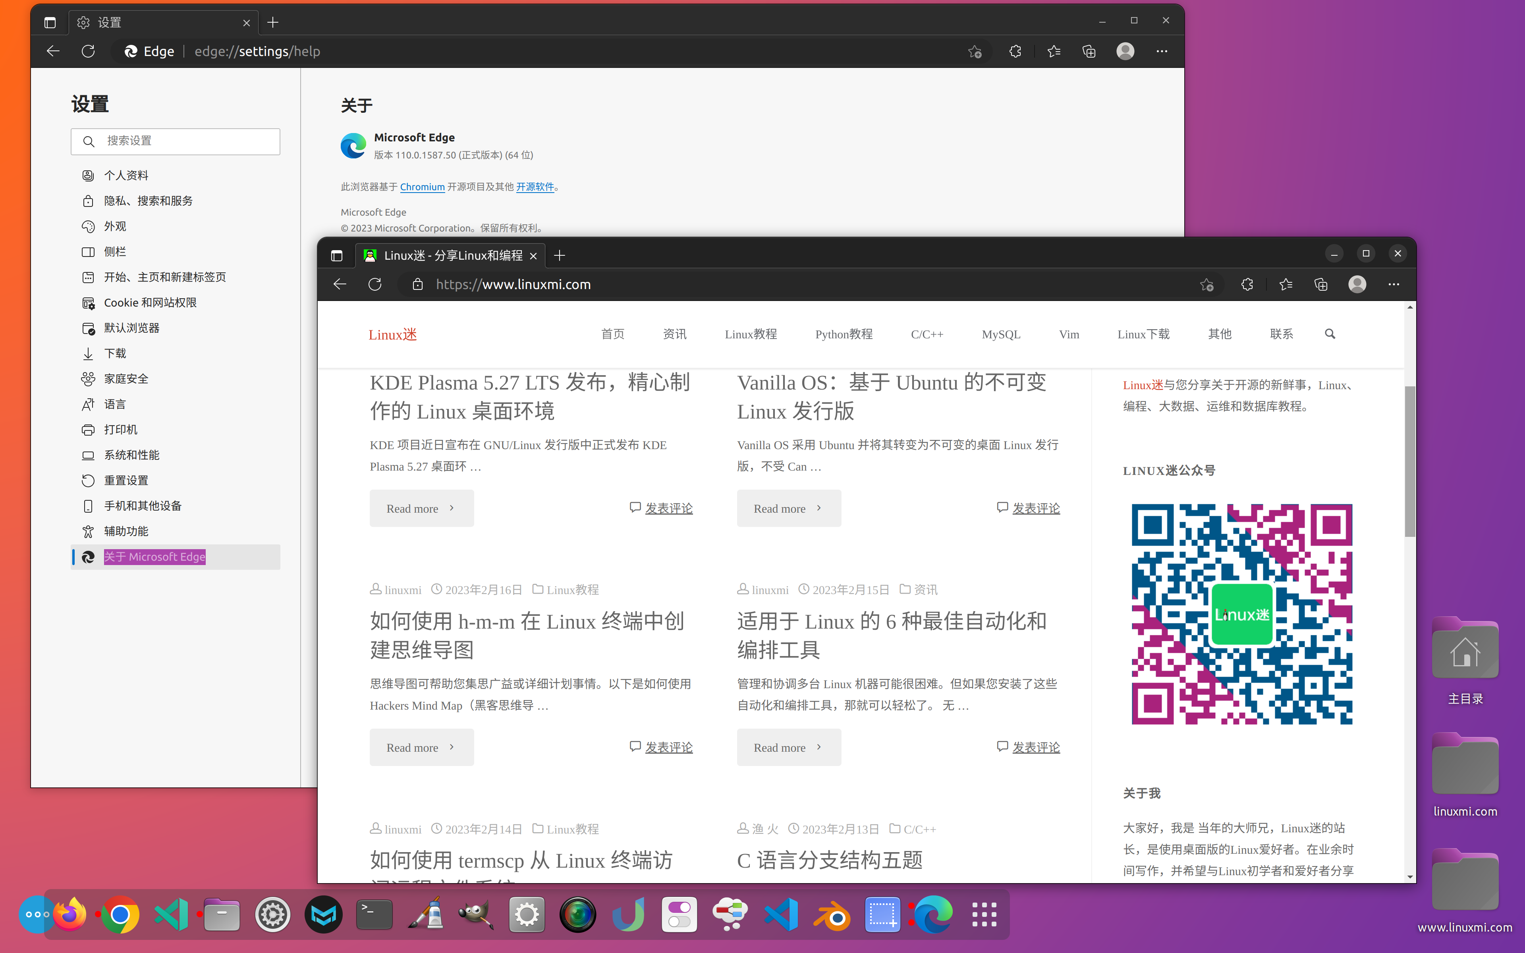The width and height of the screenshot is (1525, 953).
Task: Click the website search magnifier icon
Action: pos(1330,334)
